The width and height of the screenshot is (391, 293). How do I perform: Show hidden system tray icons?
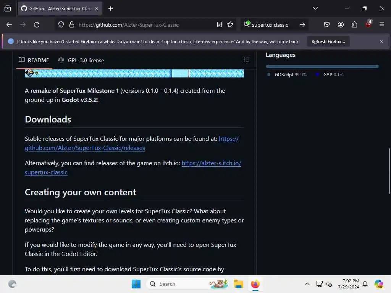(307, 284)
